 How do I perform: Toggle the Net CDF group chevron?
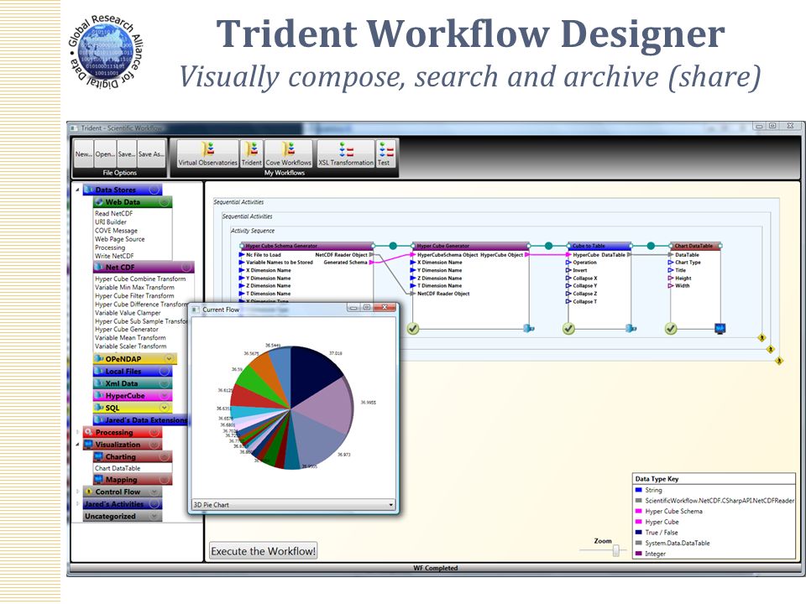[x=186, y=267]
